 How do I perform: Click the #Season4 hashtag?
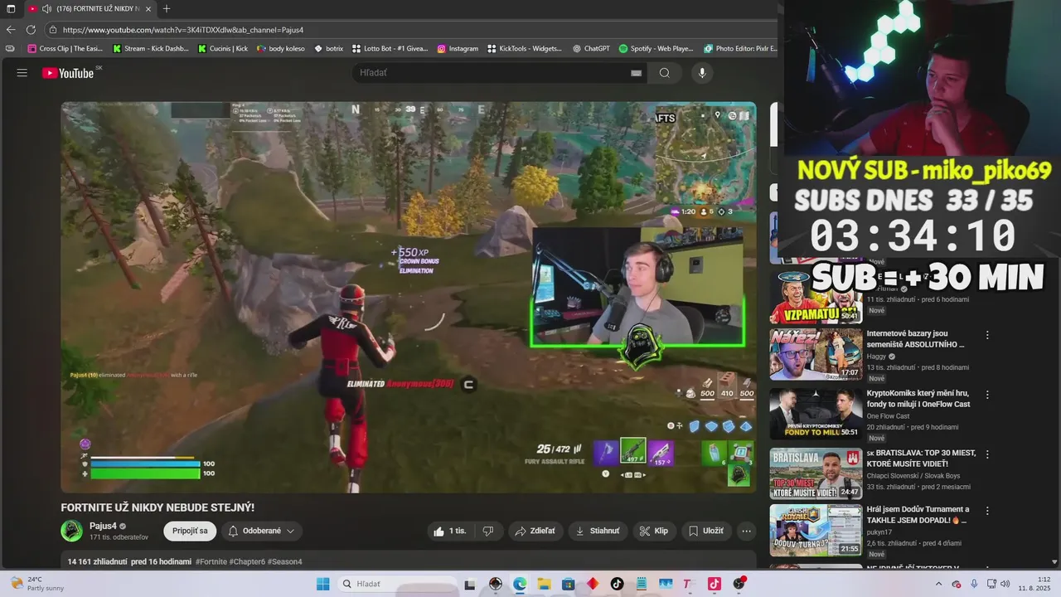coord(284,561)
